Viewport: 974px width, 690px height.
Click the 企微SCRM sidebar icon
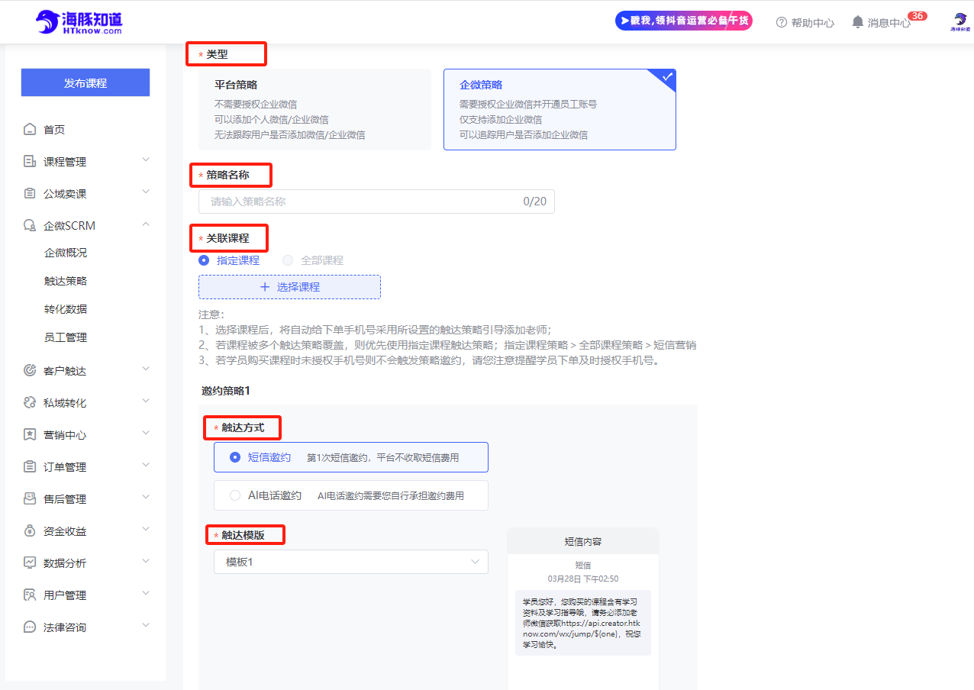30,226
